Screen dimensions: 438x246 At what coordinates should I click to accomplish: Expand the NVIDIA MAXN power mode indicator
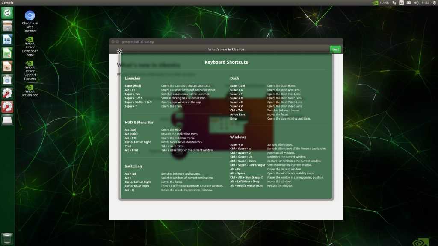pos(380,3)
